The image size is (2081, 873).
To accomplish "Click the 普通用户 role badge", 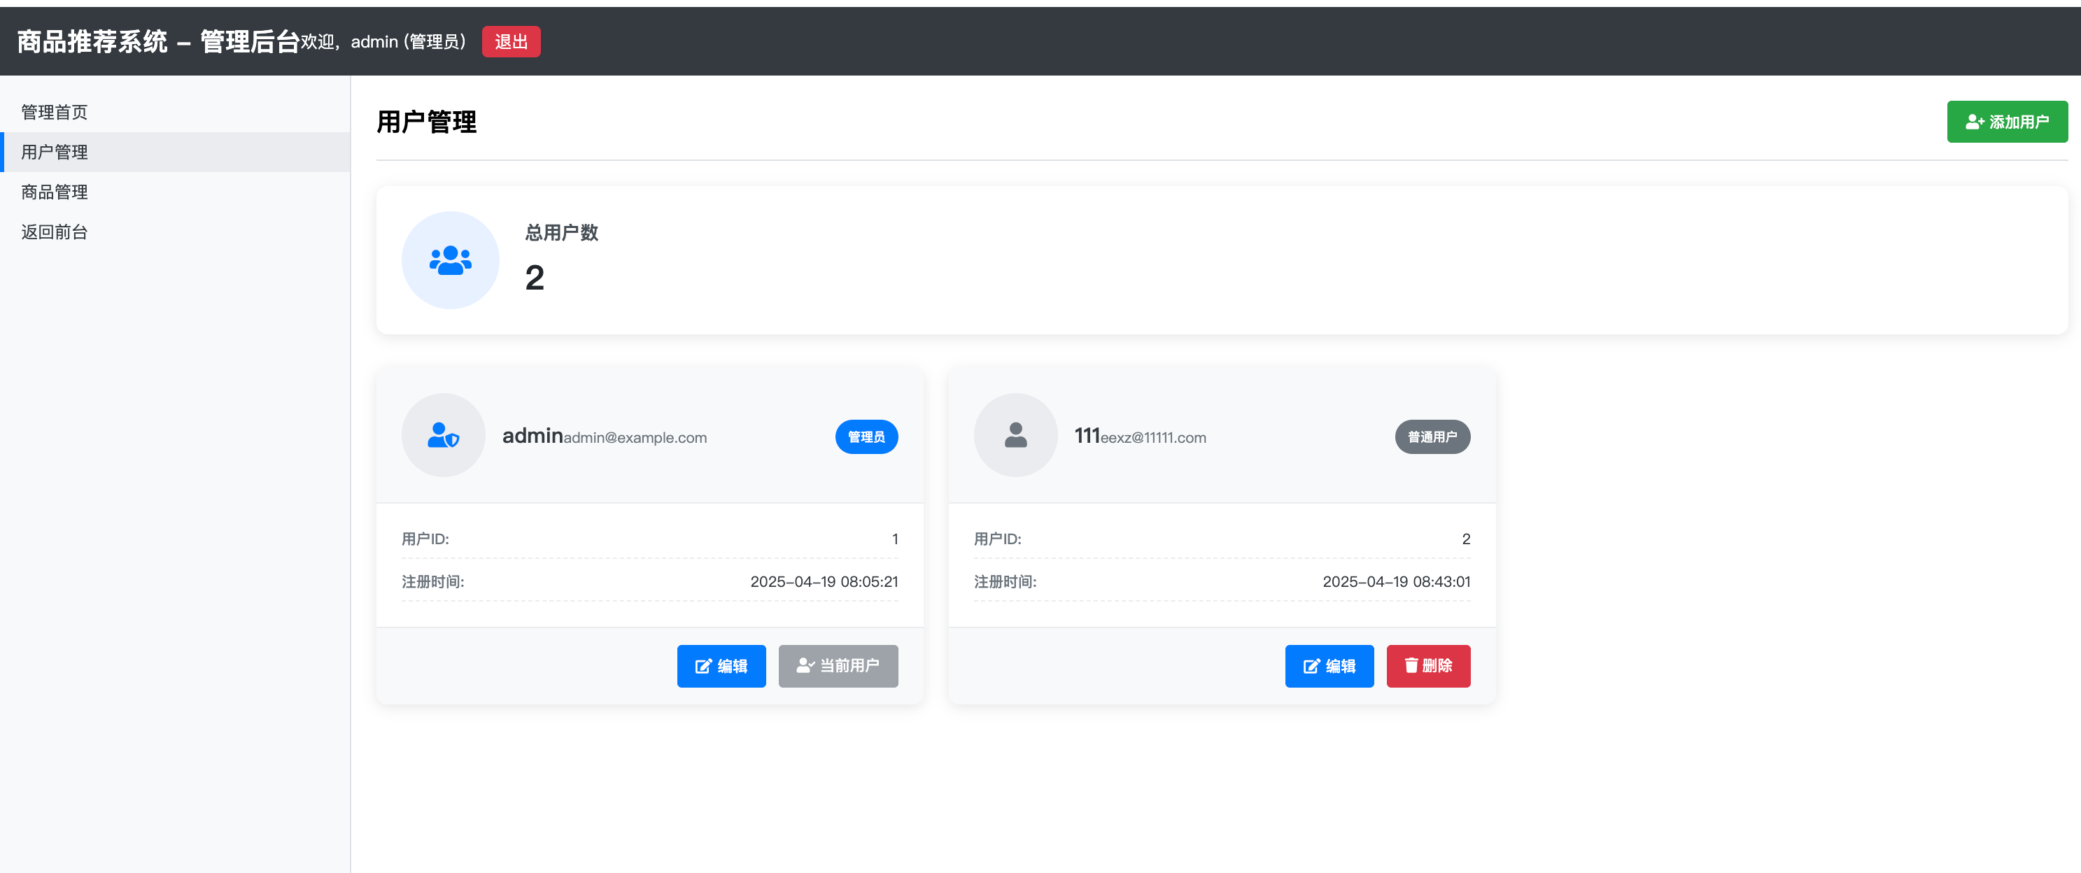I will [1432, 437].
